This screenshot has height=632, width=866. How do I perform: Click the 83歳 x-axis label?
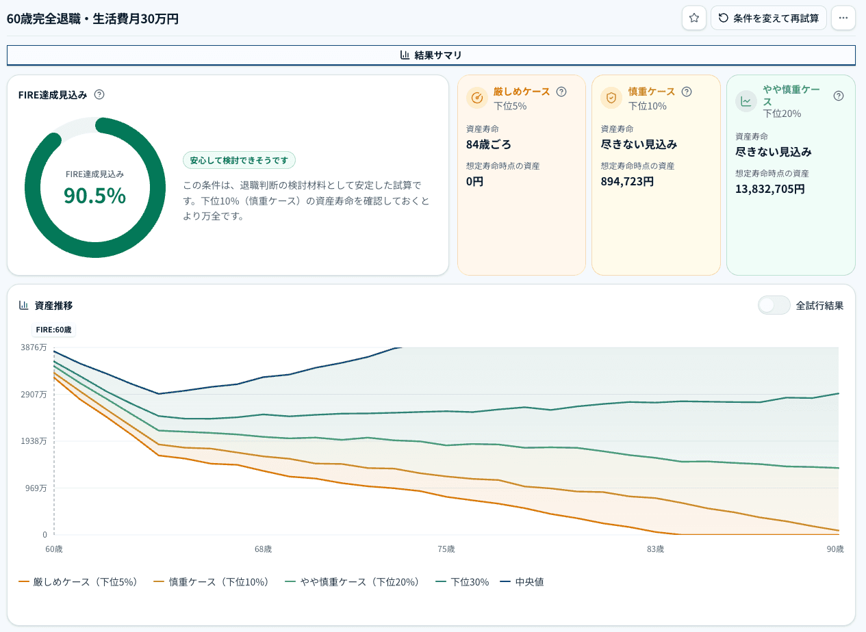click(656, 549)
